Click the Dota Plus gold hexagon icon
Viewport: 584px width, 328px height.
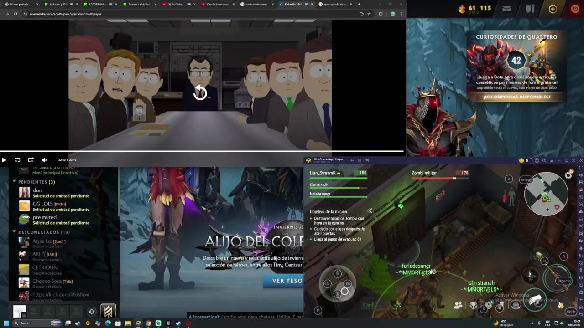tap(553, 9)
